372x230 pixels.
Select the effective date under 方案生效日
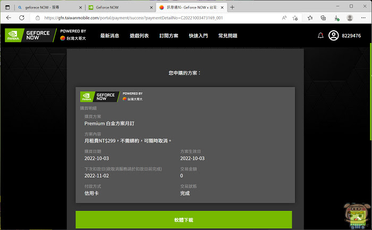[x=192, y=158]
